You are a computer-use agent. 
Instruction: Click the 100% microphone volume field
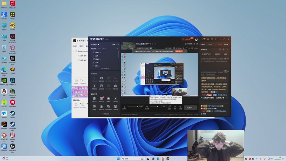coord(141,107)
